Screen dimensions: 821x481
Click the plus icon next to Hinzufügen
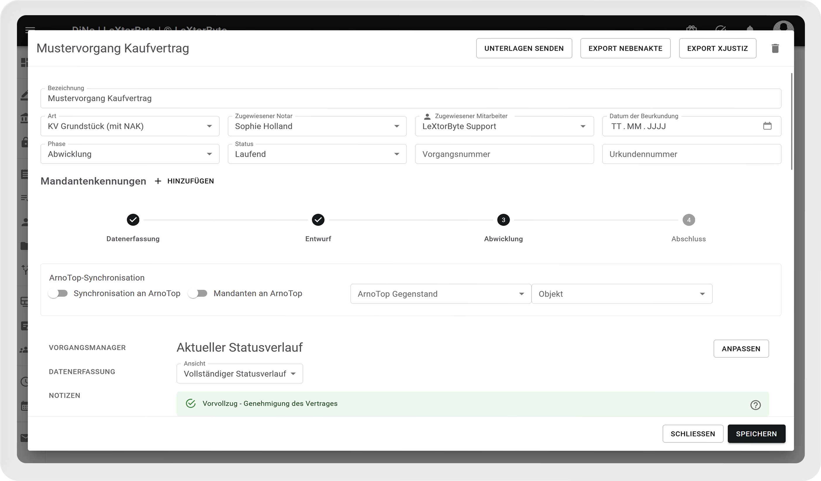click(158, 181)
